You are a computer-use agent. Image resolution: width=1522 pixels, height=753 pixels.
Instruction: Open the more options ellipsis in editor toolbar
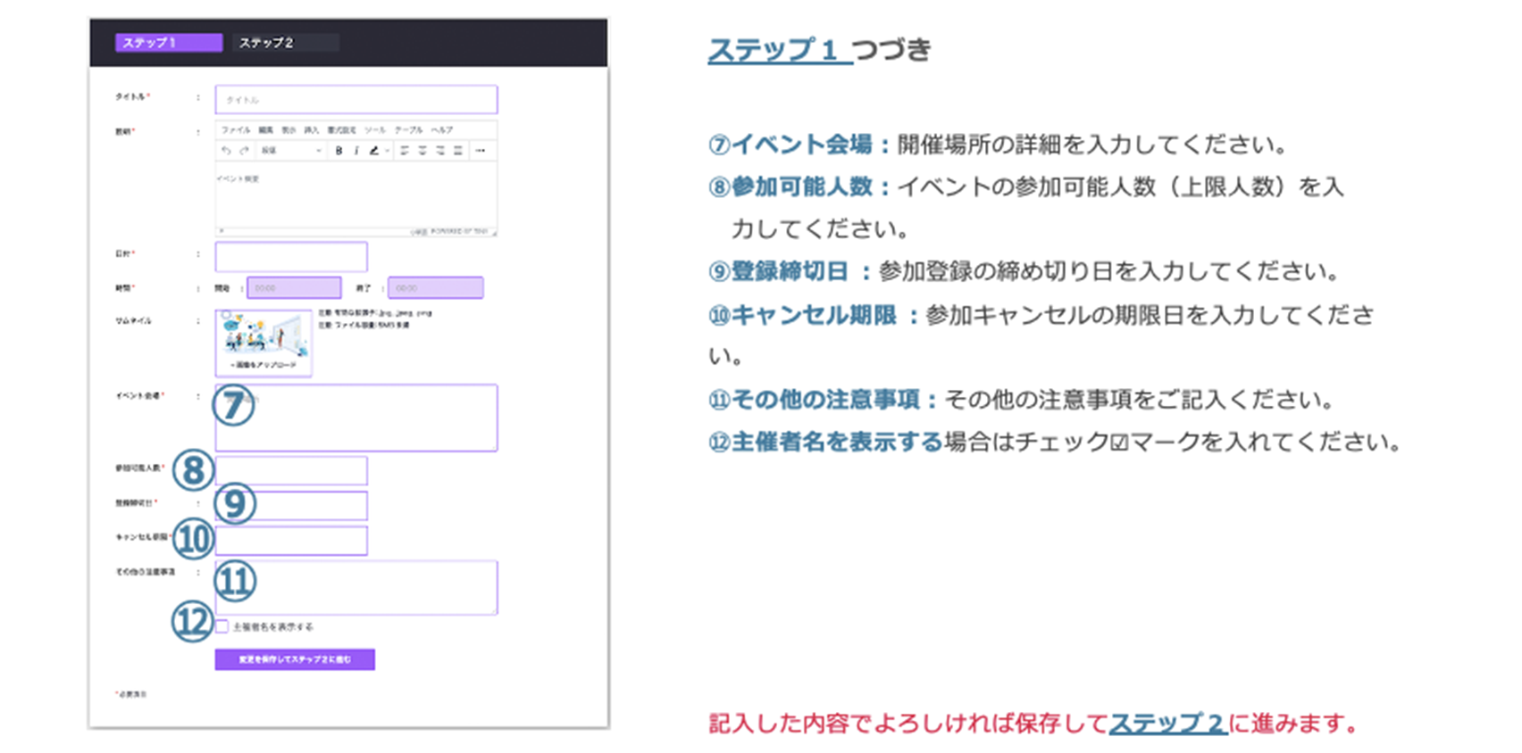click(x=481, y=151)
